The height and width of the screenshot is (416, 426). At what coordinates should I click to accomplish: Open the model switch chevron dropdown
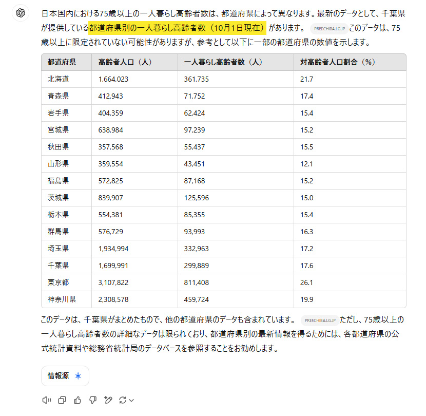(131, 400)
